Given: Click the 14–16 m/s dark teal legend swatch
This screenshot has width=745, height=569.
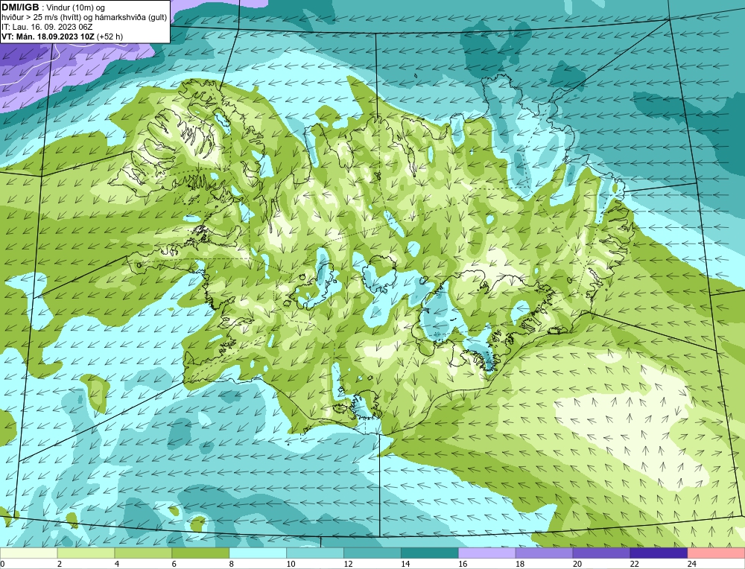Looking at the screenshot, I should tap(430, 553).
